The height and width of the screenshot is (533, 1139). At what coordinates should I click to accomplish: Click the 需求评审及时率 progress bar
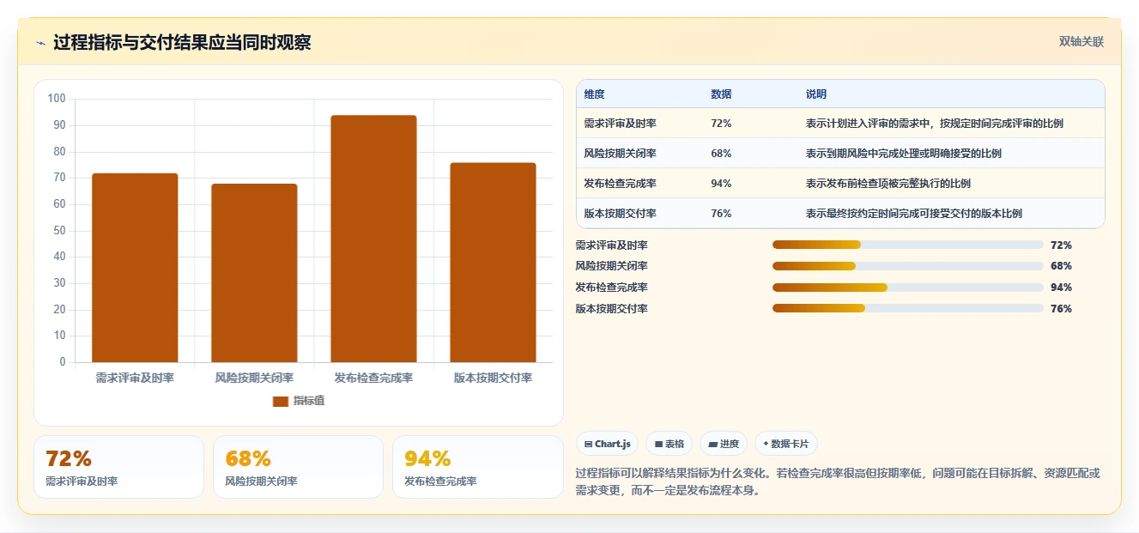point(908,245)
